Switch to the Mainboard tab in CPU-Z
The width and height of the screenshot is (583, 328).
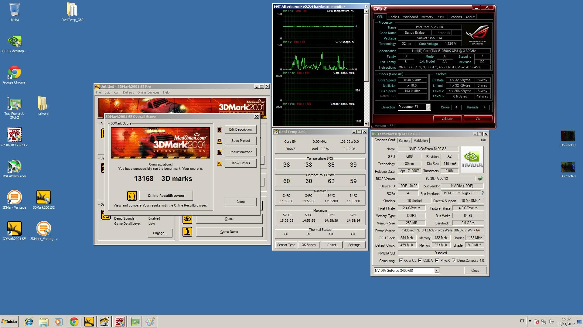click(410, 17)
